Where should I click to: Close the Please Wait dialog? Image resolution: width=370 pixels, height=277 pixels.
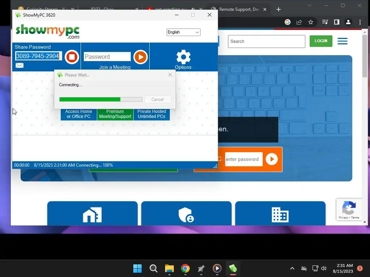click(x=170, y=75)
